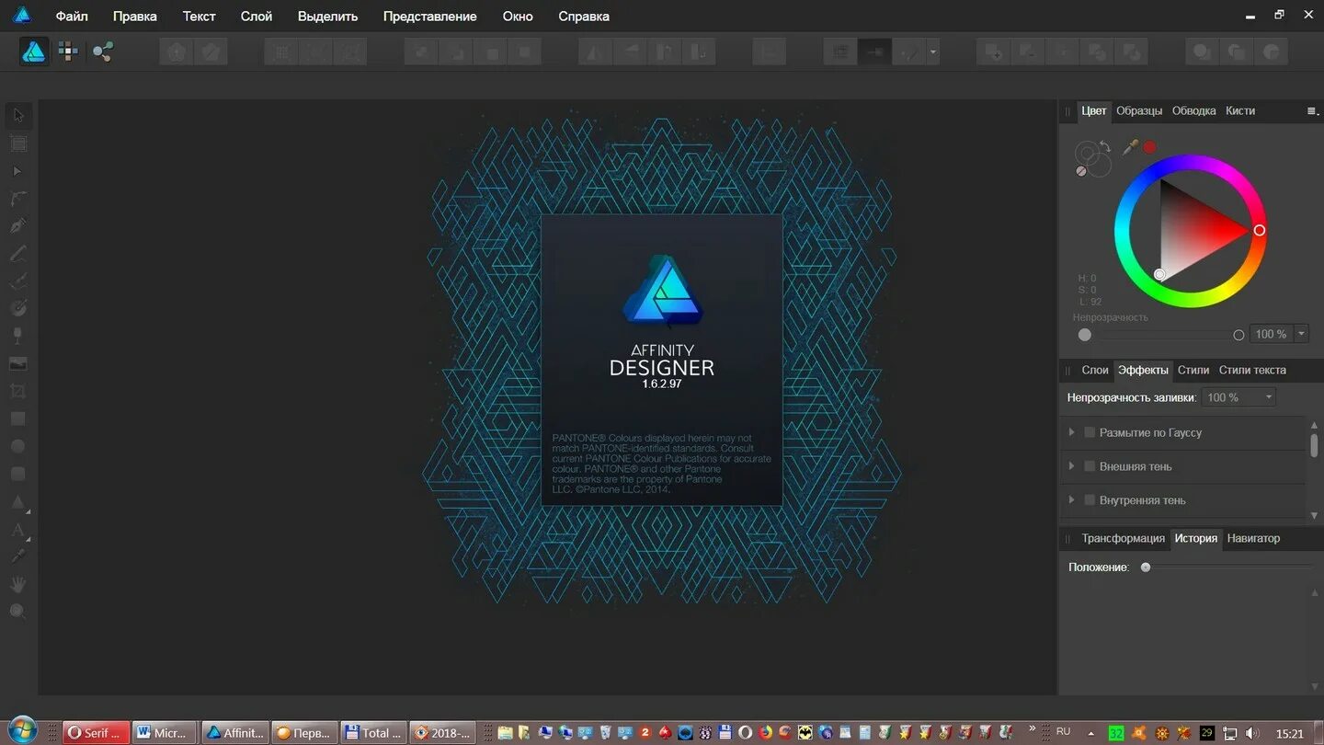Set colour to none with the crossed circle
Image resolution: width=1324 pixels, height=745 pixels.
coord(1081,171)
